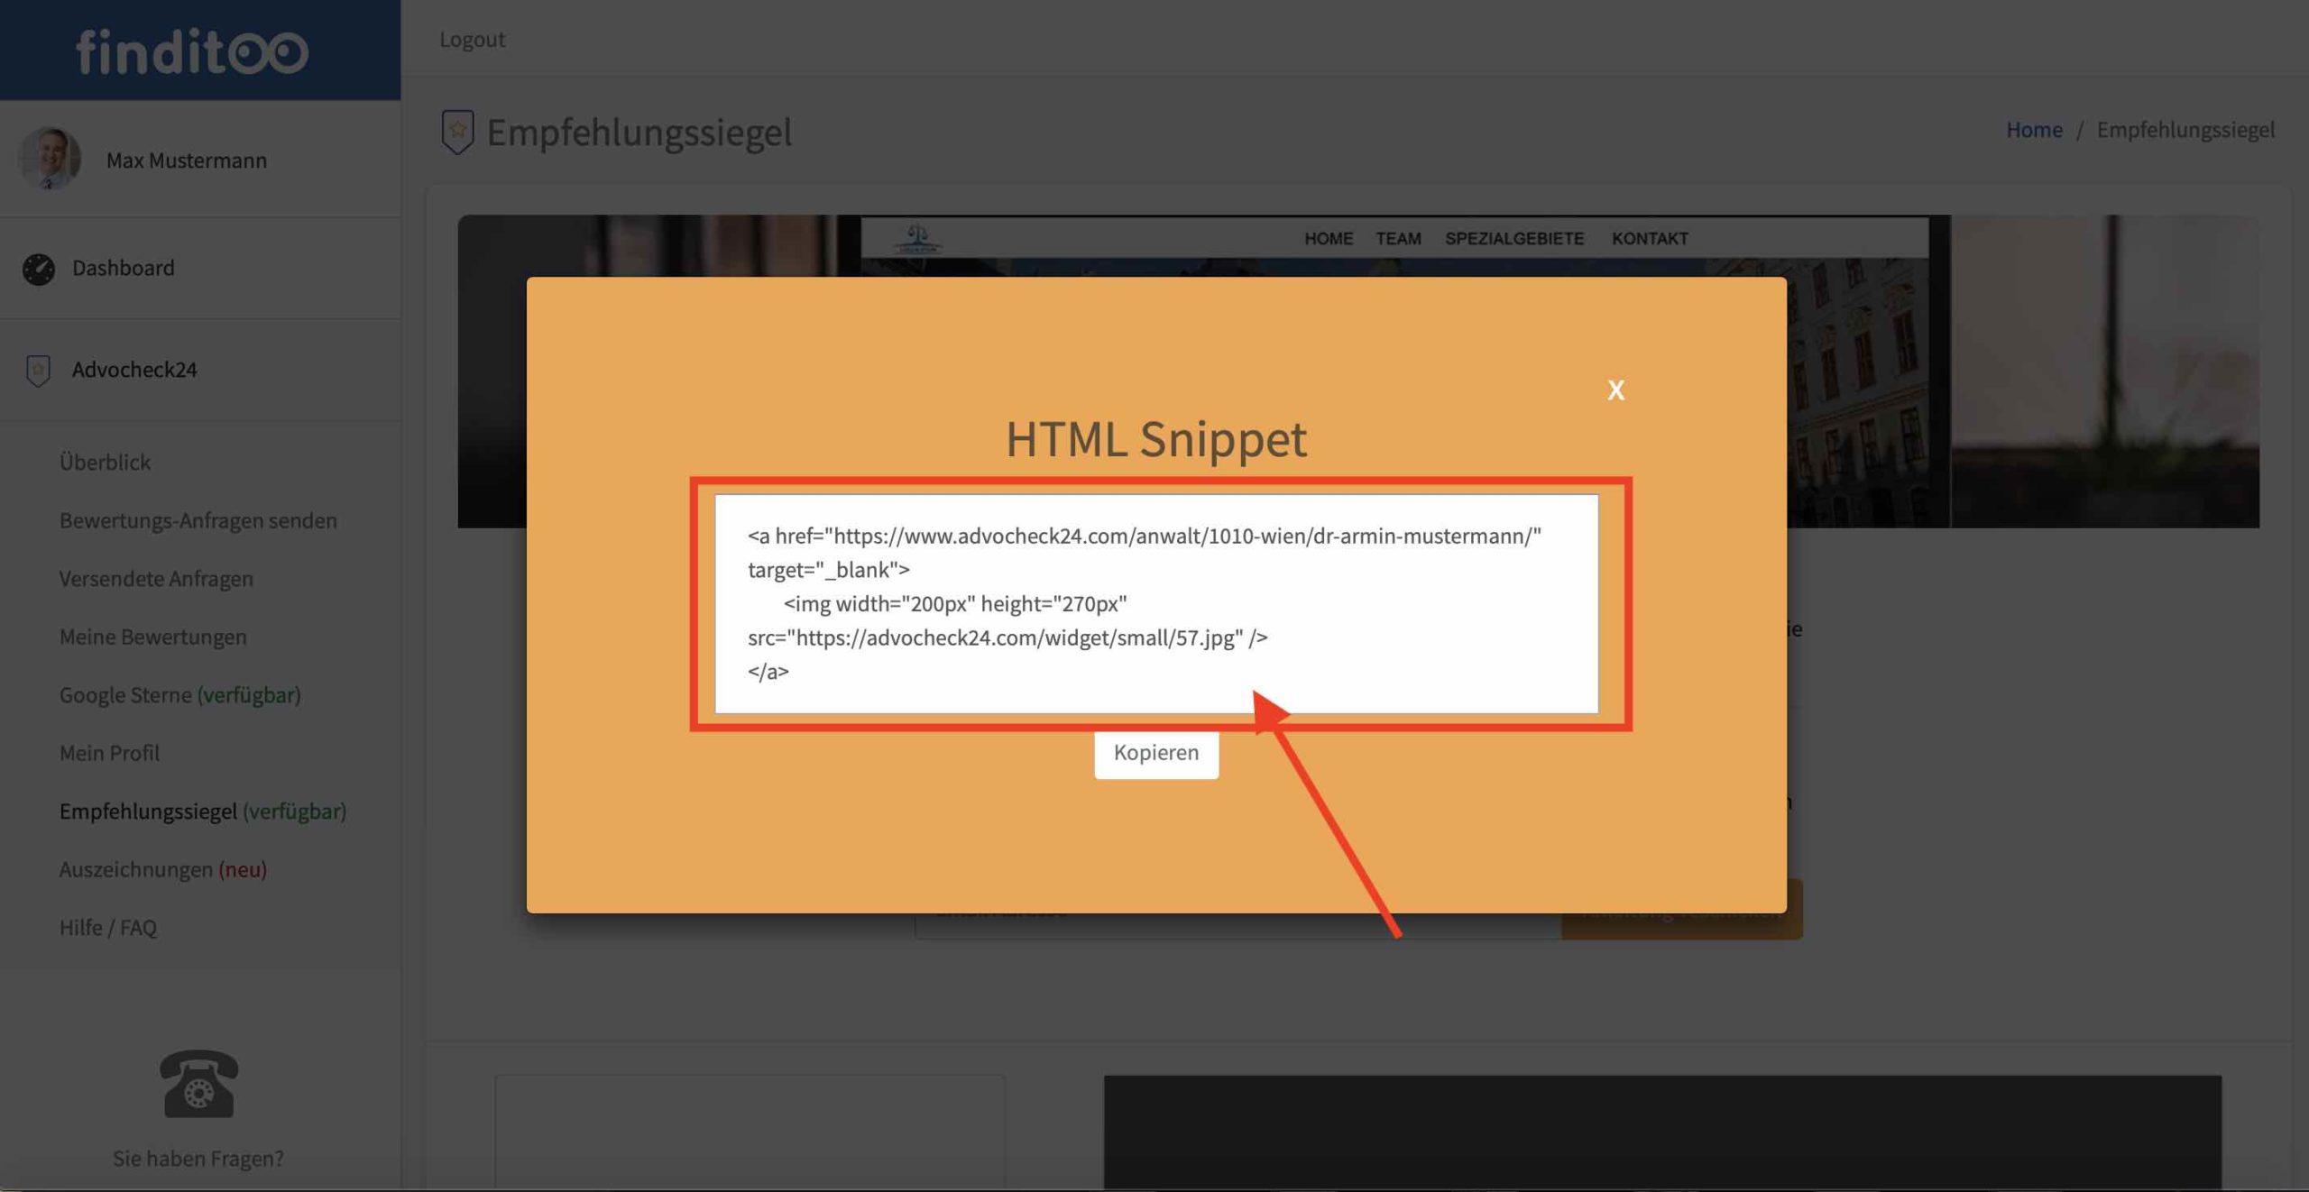This screenshot has height=1192, width=2309.
Task: Open the Dashboard menu item
Action: click(x=124, y=268)
